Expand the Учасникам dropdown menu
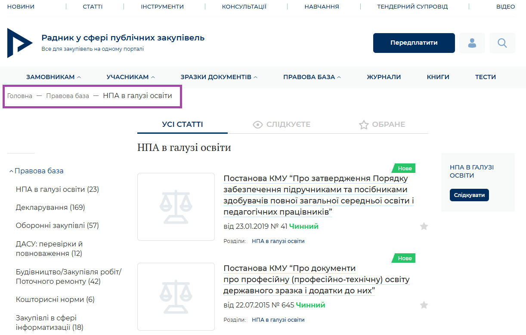The image size is (526, 335). pos(131,77)
